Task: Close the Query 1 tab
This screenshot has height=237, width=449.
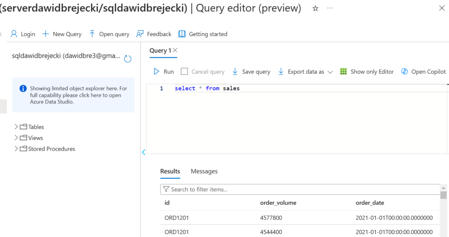Action: (175, 50)
